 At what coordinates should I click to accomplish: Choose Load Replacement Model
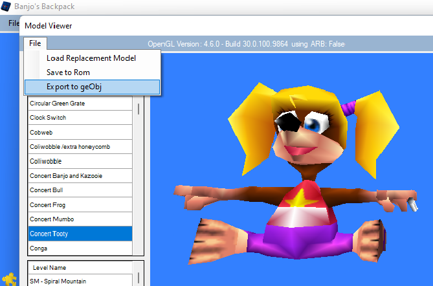pos(93,58)
